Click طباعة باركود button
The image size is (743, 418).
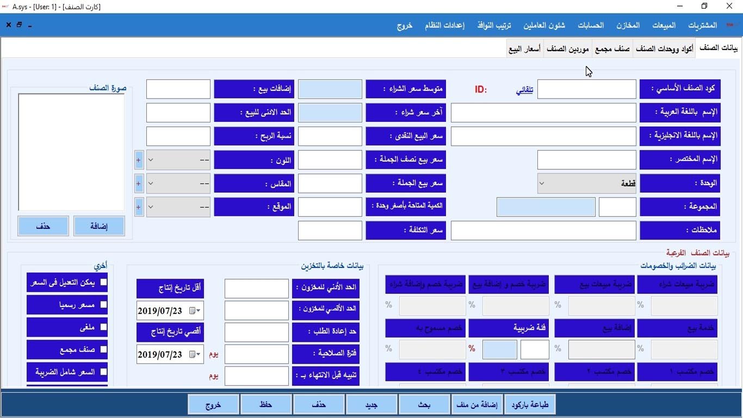click(530, 405)
